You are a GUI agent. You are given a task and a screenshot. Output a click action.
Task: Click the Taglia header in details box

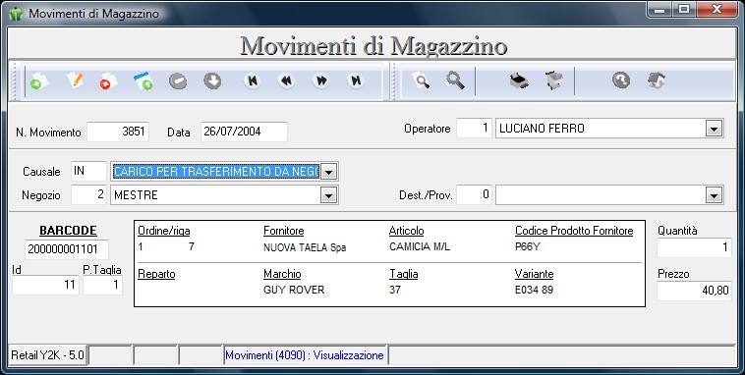403,274
